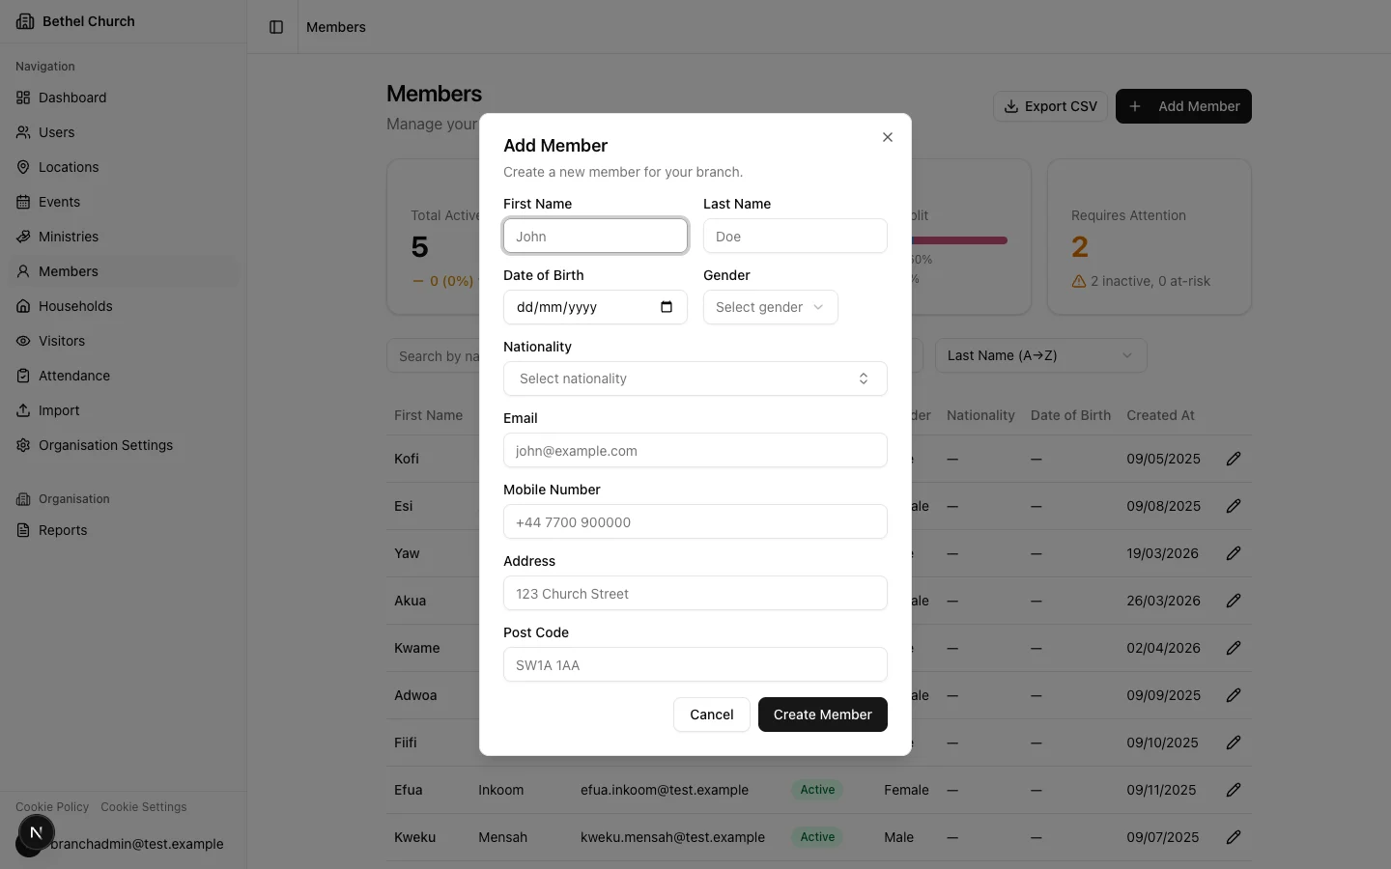Open the Select nationality combo box
This screenshot has height=869, width=1391.
click(x=695, y=378)
